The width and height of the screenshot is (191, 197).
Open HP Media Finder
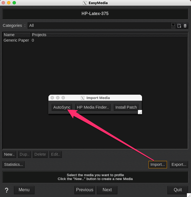(x=93, y=107)
